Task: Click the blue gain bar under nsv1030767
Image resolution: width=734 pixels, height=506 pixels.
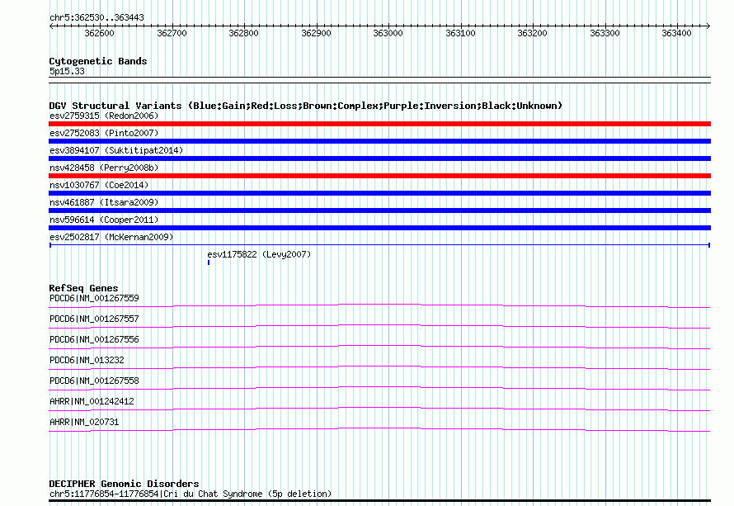Action: [x=379, y=193]
